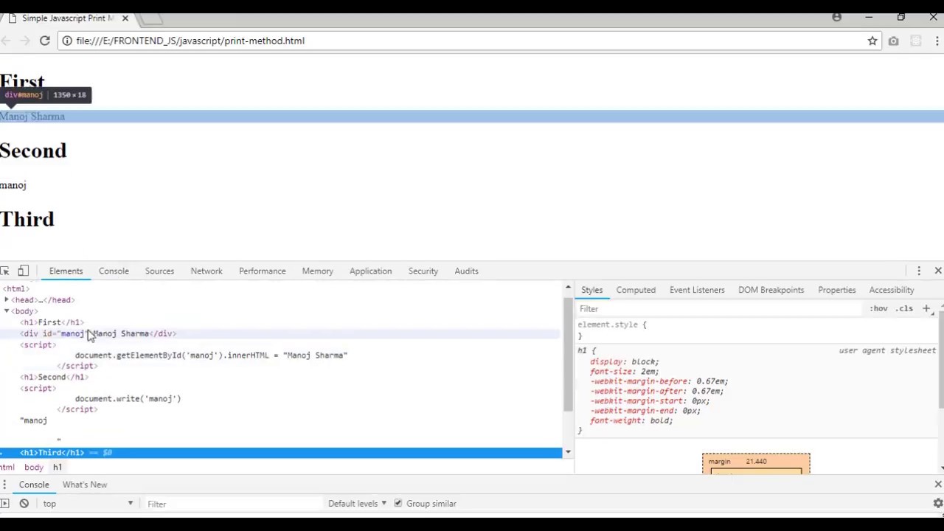Bookmark page using the star icon
Screen dimensions: 944x531
pos(872,41)
